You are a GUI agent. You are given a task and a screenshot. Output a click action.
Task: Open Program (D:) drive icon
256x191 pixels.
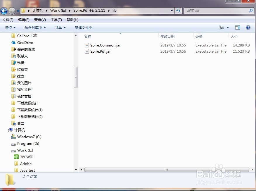click(x=13, y=144)
